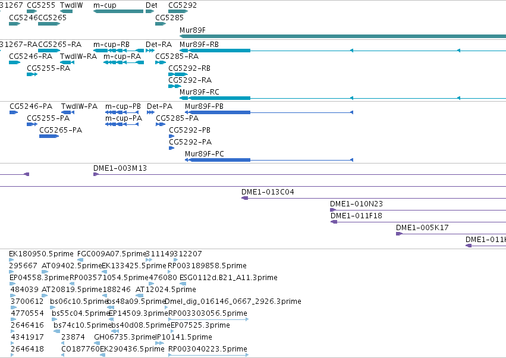The height and width of the screenshot is (358, 506).
Task: Open the Det-PA protein label
Action: tap(160, 106)
